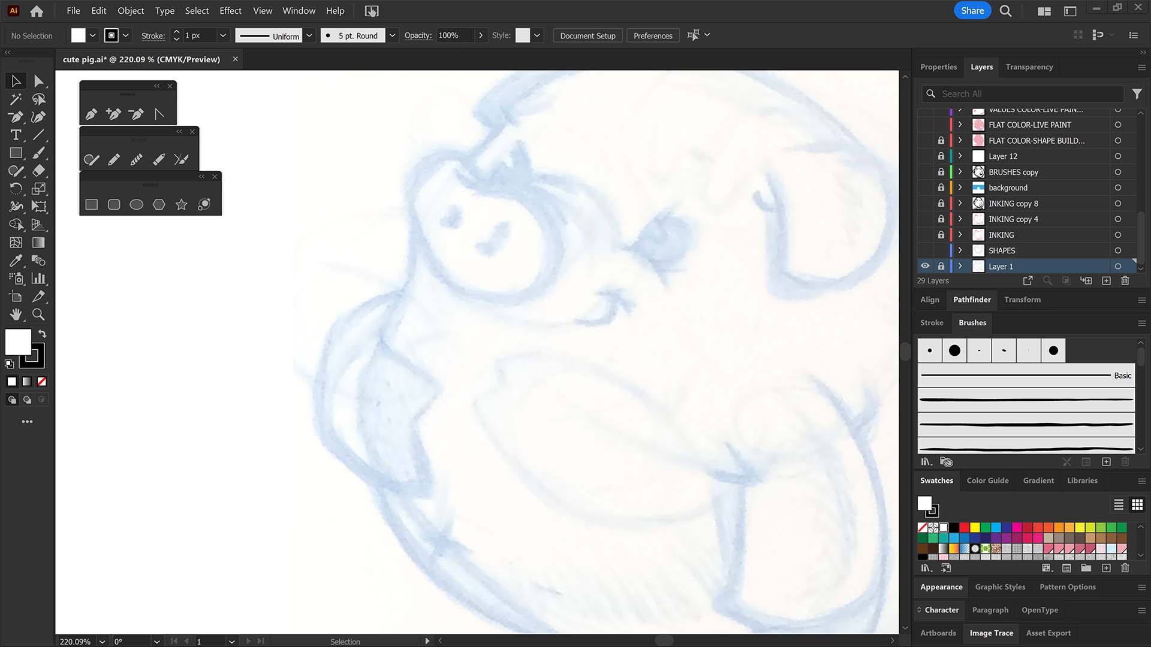
Task: Expand the FLAT COLOR-LIVE PAINT layer
Action: point(960,125)
